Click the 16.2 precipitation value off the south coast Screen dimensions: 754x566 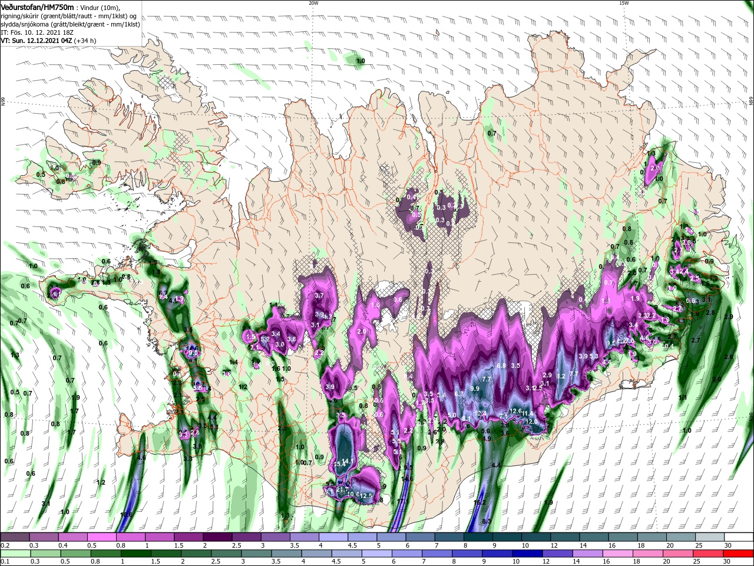click(x=479, y=503)
